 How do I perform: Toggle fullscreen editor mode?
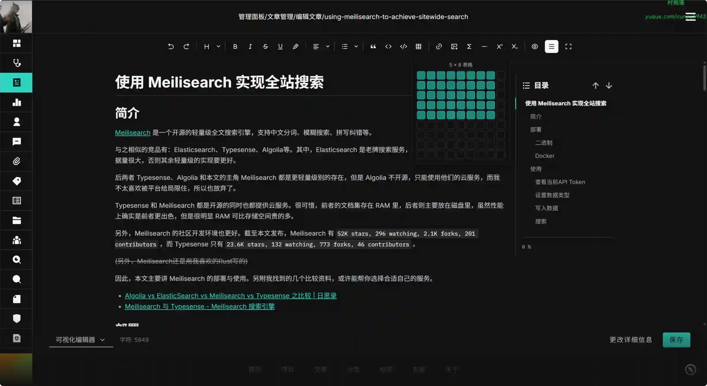point(568,46)
